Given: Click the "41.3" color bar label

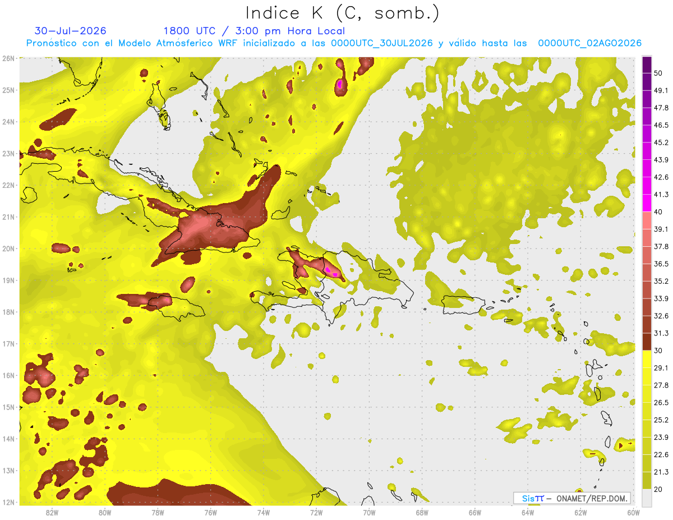Looking at the screenshot, I should (661, 195).
